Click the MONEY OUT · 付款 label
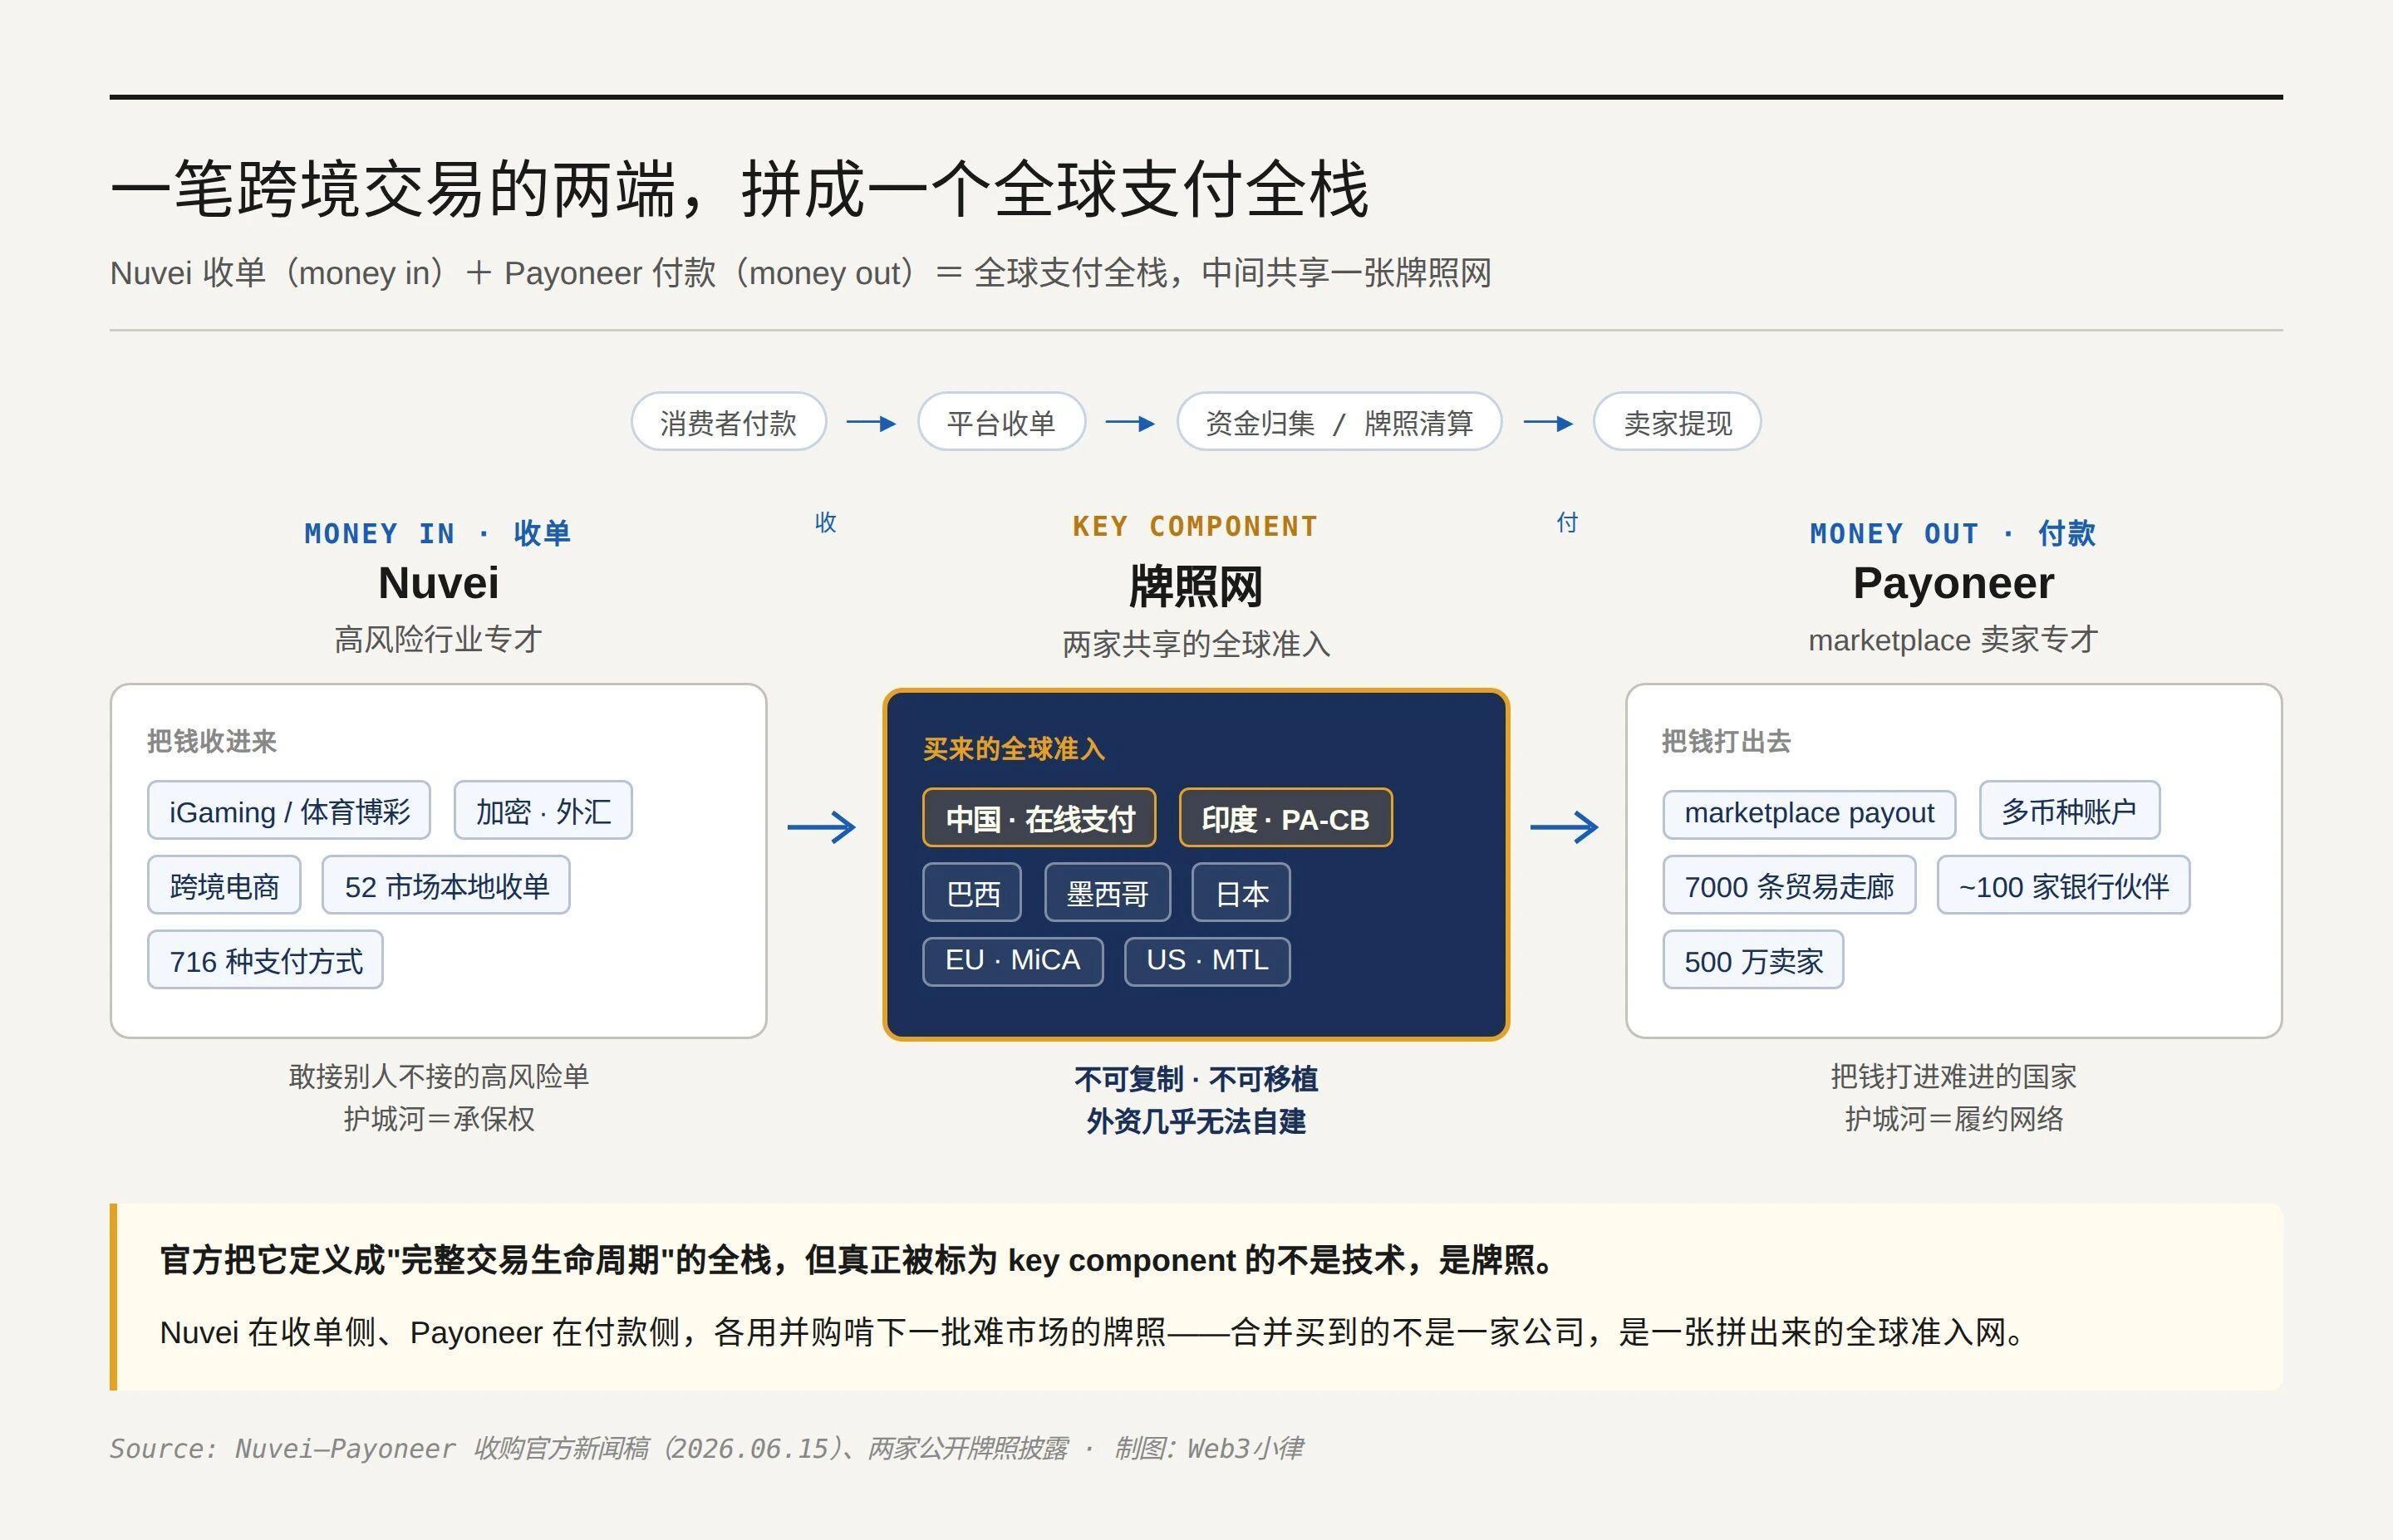Screen dimensions: 2393x1540 (1953, 533)
